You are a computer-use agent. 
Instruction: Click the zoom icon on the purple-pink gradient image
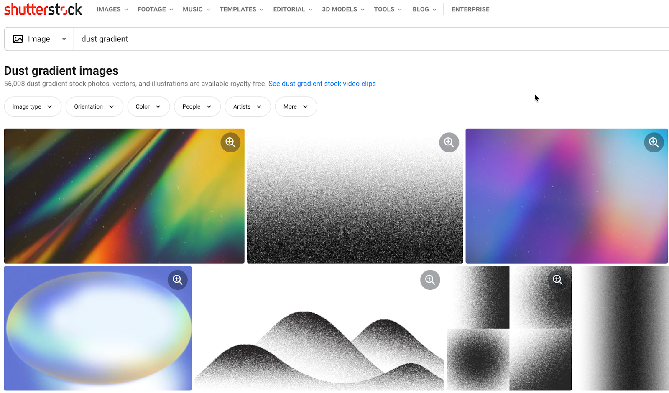(x=654, y=142)
